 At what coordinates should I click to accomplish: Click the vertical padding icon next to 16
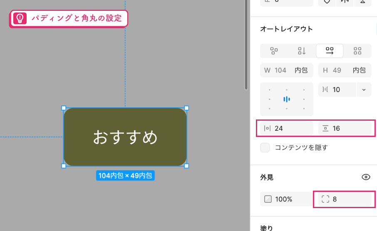click(x=325, y=128)
